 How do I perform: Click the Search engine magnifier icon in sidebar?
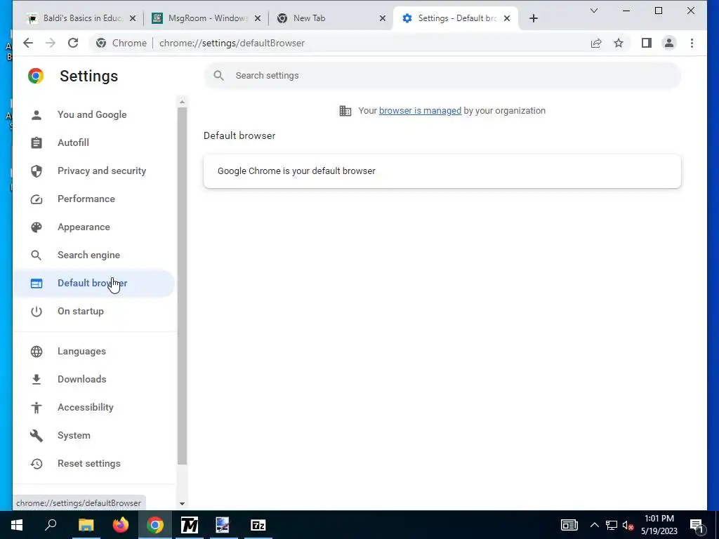[x=37, y=255]
